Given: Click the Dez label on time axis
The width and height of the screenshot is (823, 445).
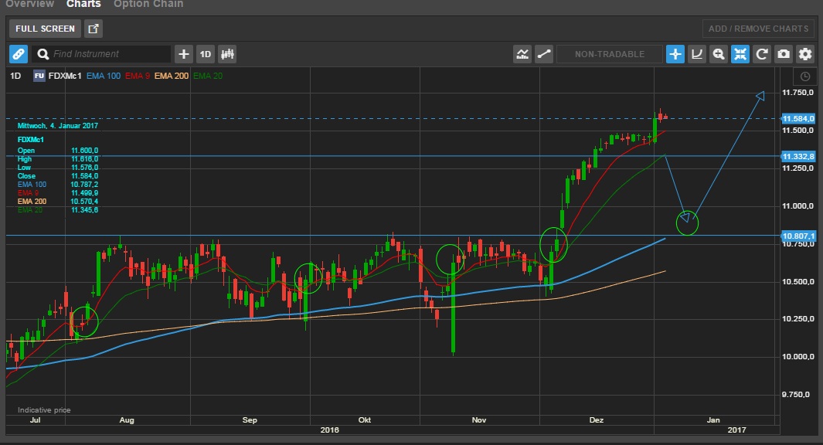Looking at the screenshot, I should [x=597, y=420].
